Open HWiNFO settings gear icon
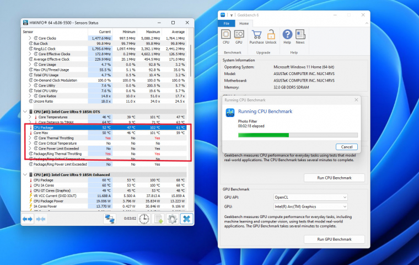Image resolution: width=419 pixels, height=265 pixels. point(173,219)
